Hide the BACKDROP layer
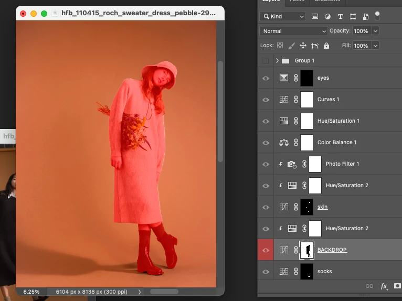The height and width of the screenshot is (301, 402). [266, 250]
